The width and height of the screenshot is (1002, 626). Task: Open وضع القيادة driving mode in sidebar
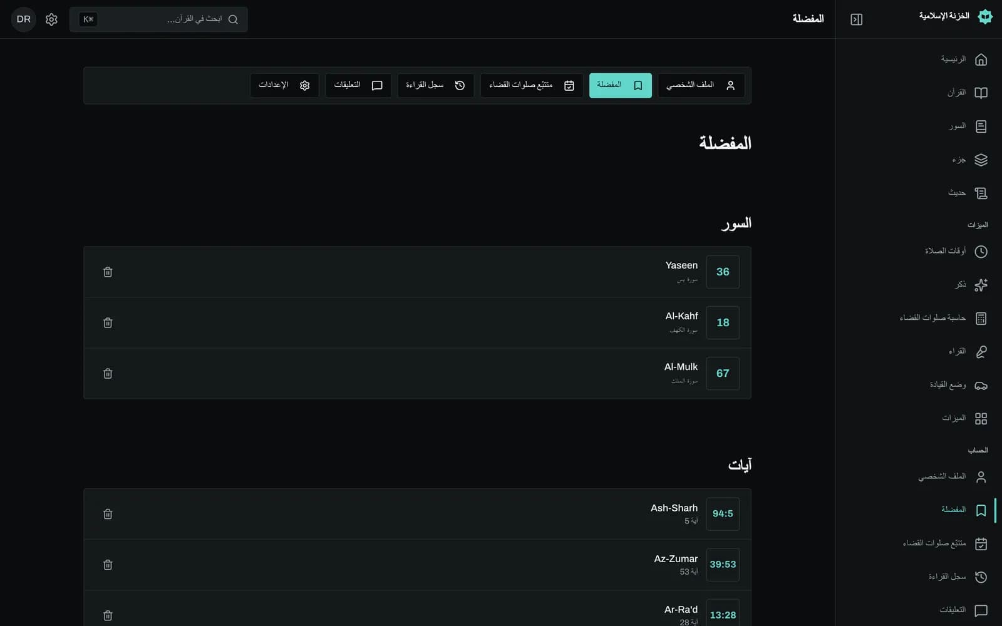(x=958, y=385)
